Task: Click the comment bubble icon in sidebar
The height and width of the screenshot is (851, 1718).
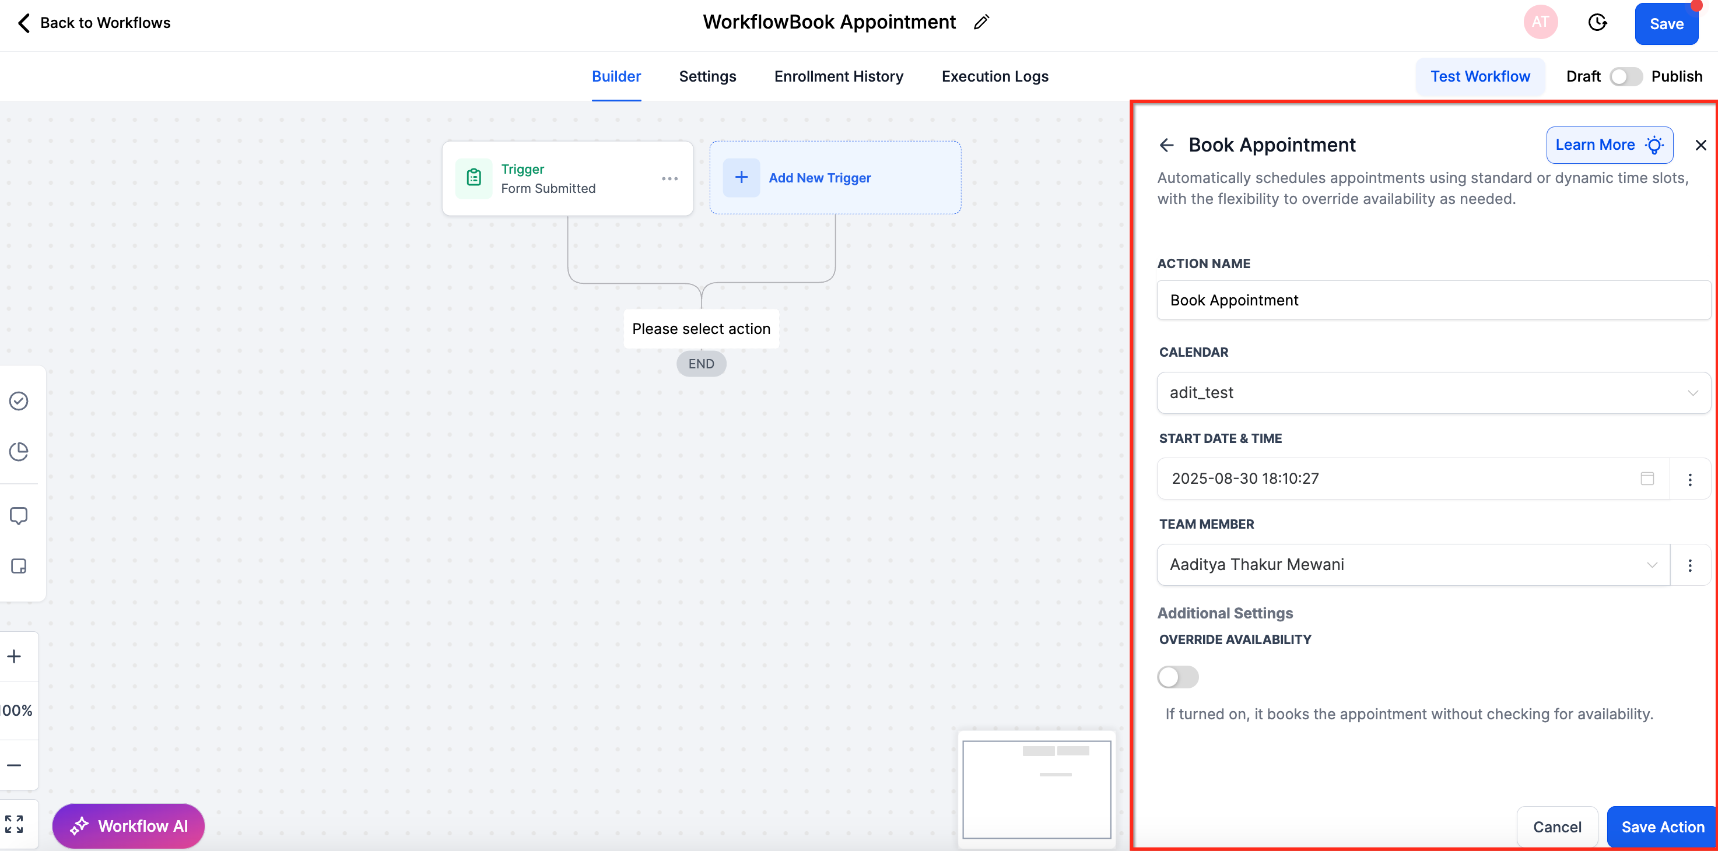Action: point(19,516)
